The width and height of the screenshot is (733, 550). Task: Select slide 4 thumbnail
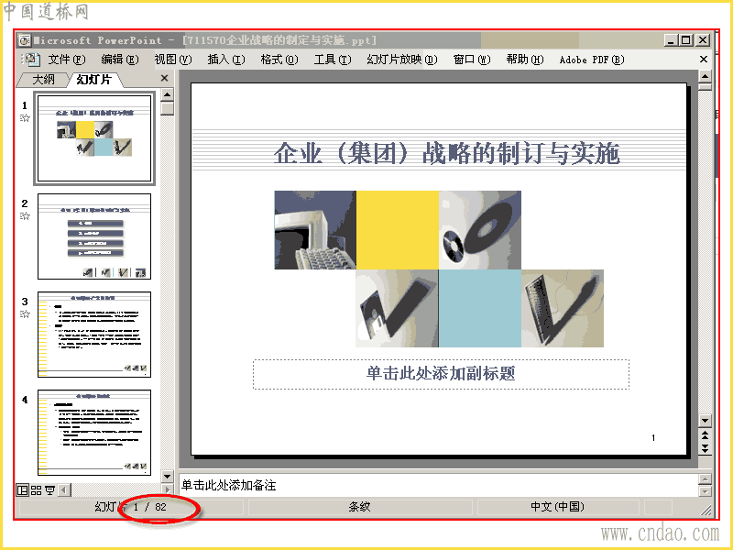[x=94, y=432]
